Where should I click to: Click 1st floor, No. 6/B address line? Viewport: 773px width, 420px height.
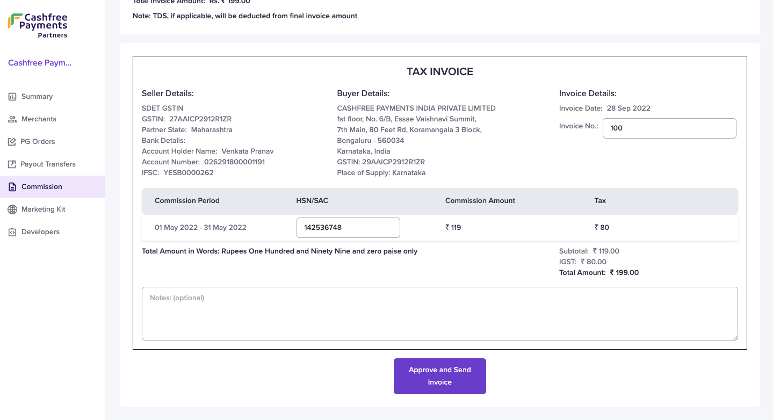point(407,119)
